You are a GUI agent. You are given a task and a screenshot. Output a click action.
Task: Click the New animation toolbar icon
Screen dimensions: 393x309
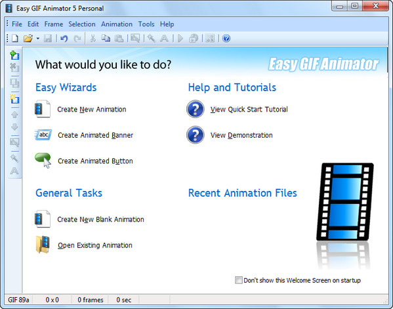(x=15, y=38)
